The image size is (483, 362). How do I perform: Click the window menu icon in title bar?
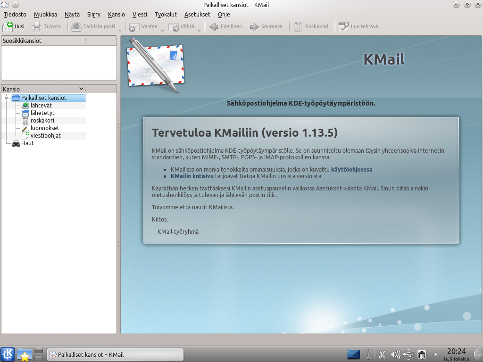(5, 5)
